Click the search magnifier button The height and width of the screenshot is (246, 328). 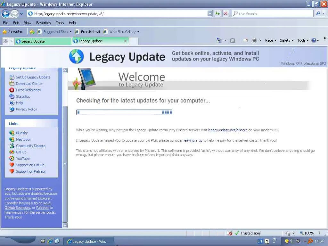tap(318, 13)
